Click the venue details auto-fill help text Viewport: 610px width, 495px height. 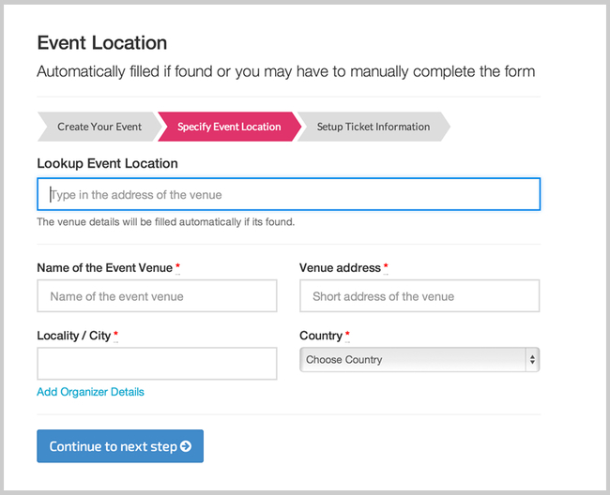(165, 222)
